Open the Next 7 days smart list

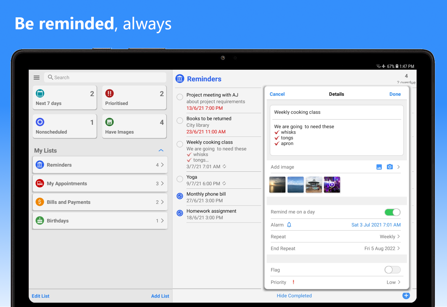65,98
